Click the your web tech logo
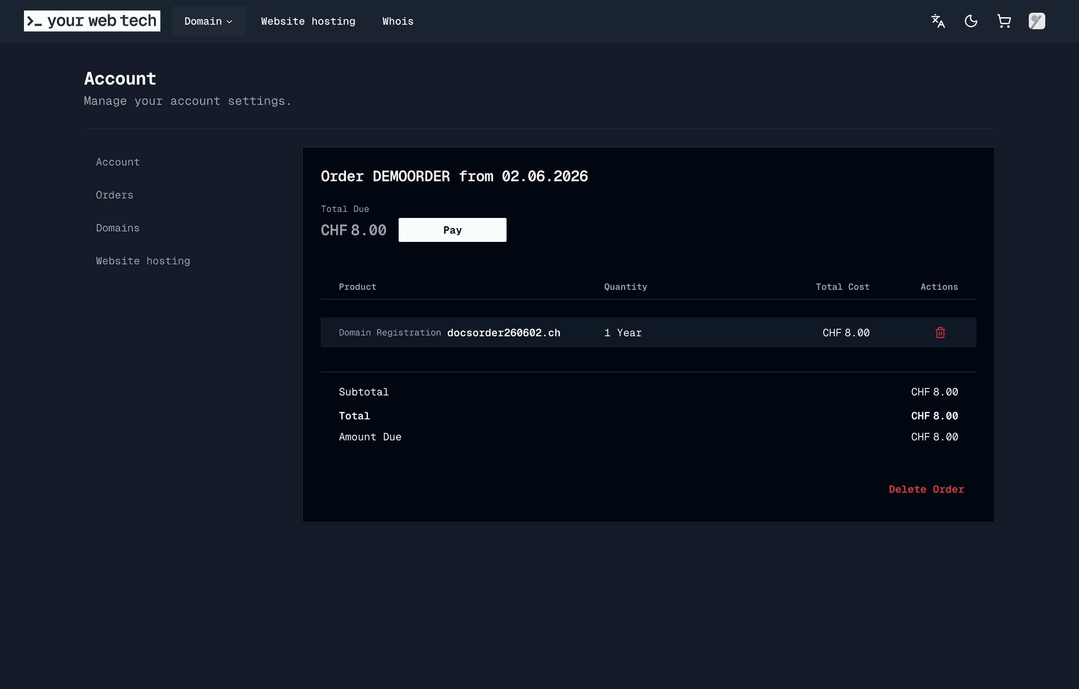 [x=92, y=21]
